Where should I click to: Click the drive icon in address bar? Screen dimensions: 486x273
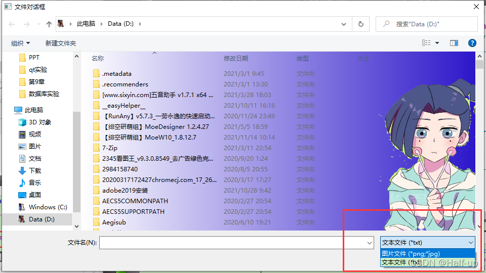pyautogui.click(x=61, y=24)
